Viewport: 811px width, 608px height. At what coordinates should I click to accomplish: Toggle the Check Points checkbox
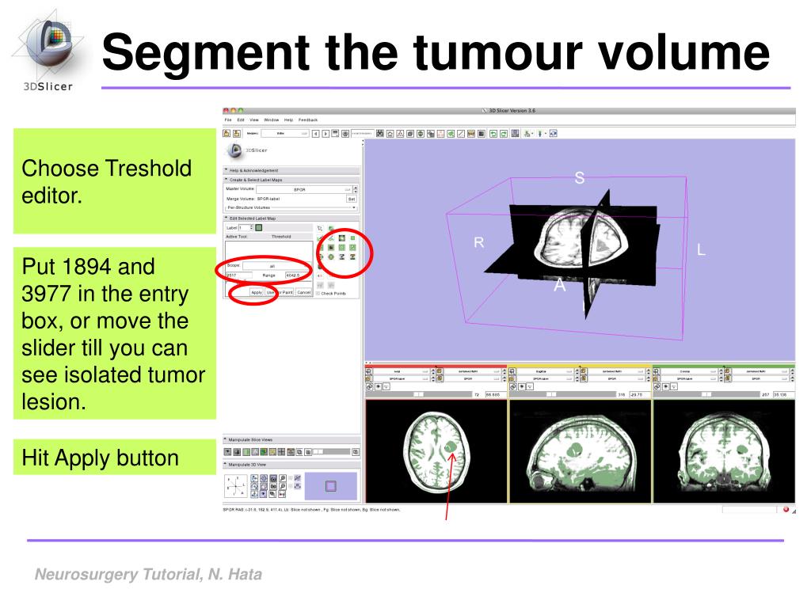(x=318, y=293)
